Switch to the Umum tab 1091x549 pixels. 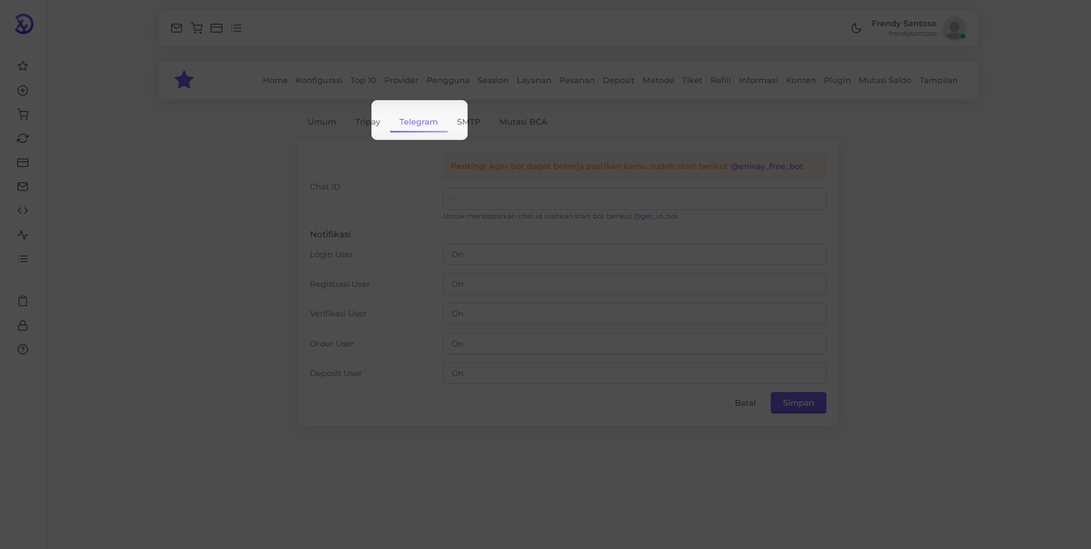[x=322, y=122]
